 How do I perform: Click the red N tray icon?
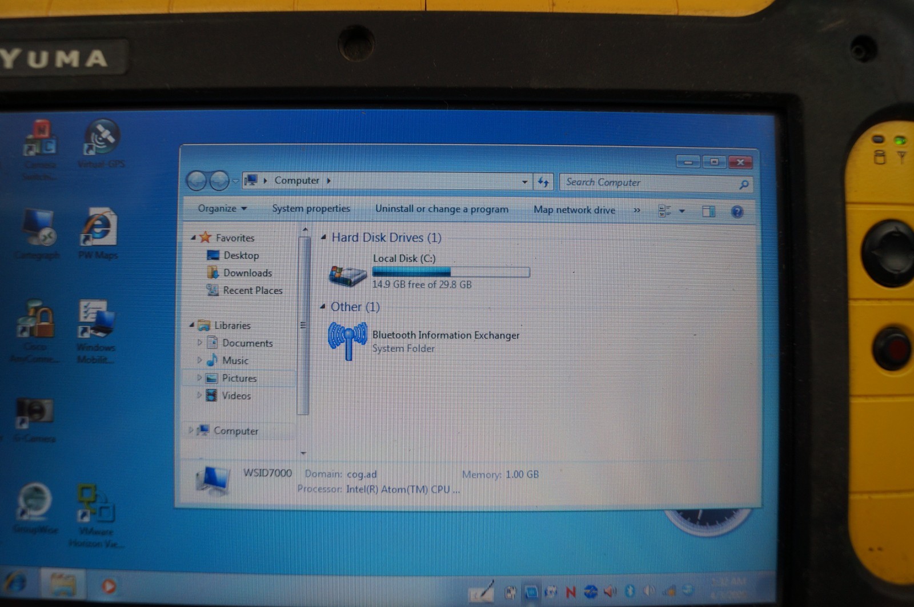click(x=570, y=592)
